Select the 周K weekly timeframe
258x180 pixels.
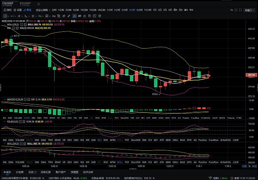[175, 10]
